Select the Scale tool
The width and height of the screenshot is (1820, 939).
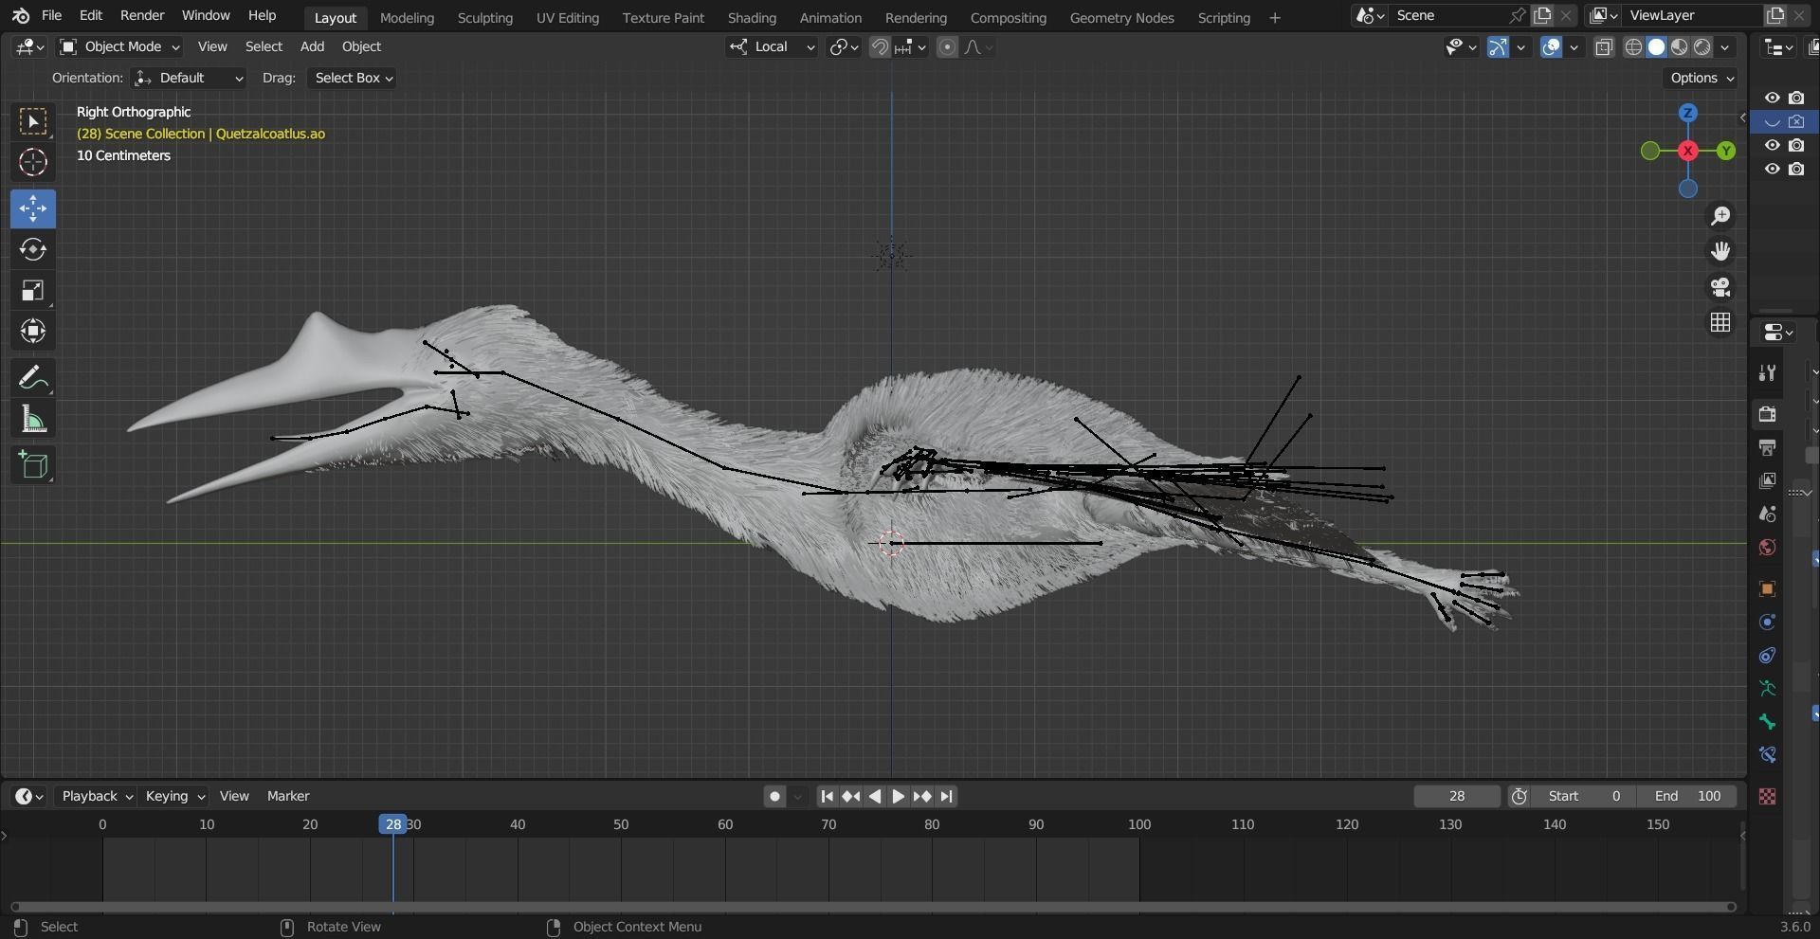pyautogui.click(x=33, y=291)
